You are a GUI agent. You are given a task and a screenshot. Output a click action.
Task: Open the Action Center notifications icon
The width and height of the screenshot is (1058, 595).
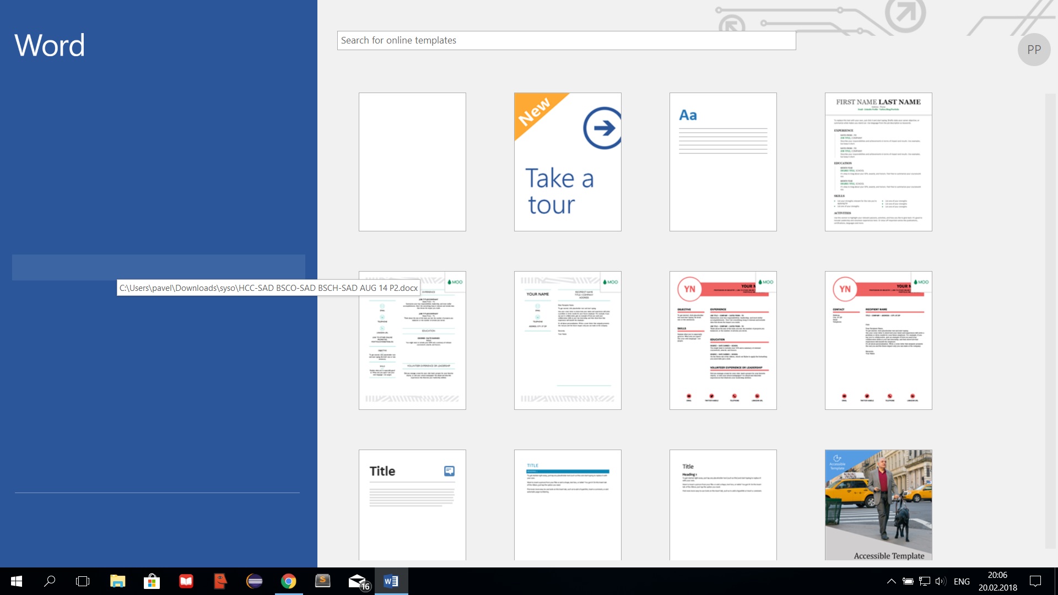point(1035,581)
